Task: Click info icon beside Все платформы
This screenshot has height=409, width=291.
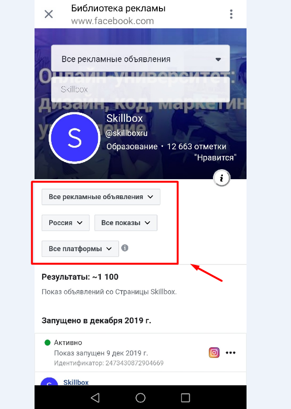Action: 125,248
